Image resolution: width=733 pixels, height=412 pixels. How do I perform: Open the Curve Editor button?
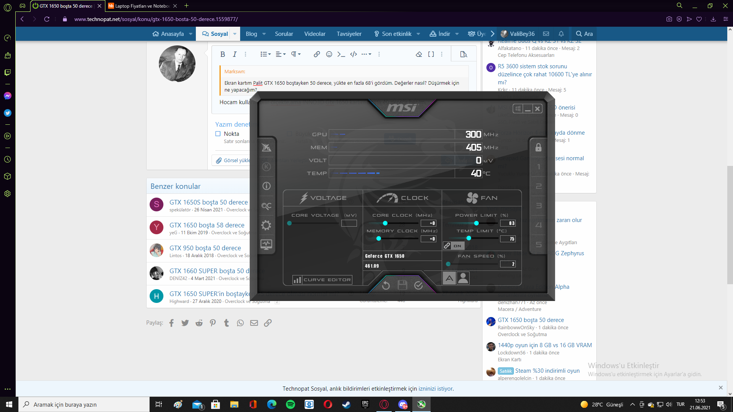coord(323,280)
